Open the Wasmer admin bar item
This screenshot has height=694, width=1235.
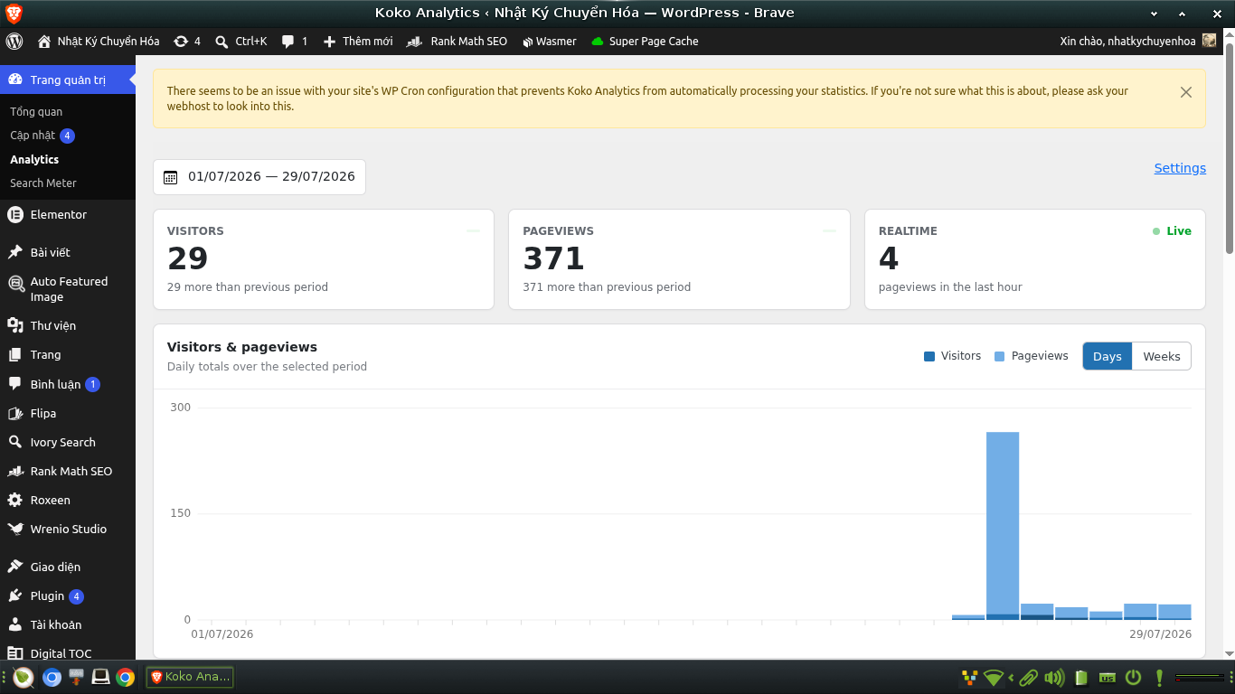(549, 41)
